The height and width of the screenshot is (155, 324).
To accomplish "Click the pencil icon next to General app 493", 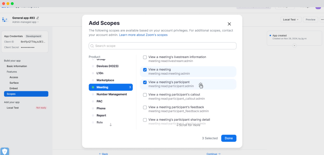I will tap(37, 18).
